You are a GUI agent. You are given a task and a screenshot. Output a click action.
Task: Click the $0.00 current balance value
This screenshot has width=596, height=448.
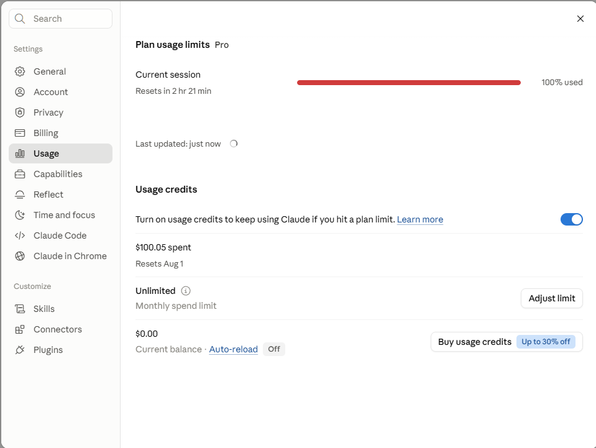tap(146, 334)
